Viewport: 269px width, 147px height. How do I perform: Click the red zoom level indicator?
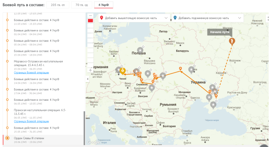tap(90, 21)
